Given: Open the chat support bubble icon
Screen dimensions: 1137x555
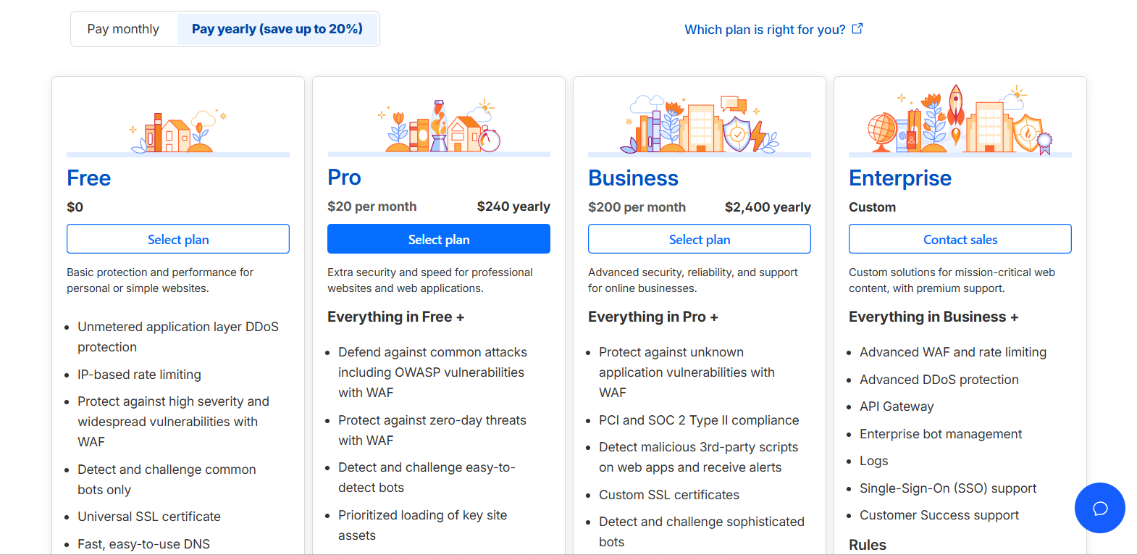Looking at the screenshot, I should pyautogui.click(x=1099, y=508).
